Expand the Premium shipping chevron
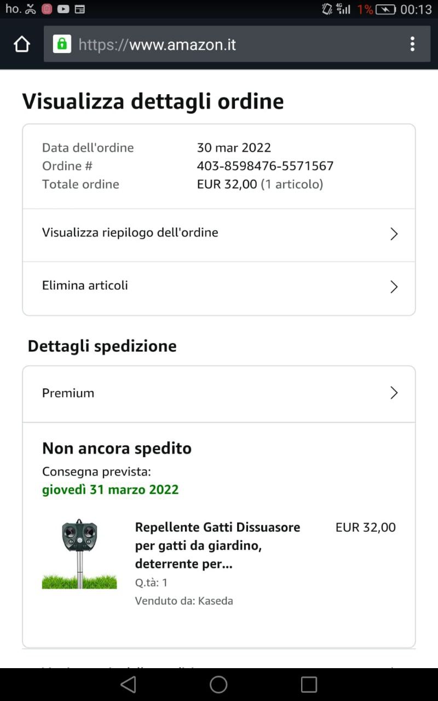 (x=394, y=393)
